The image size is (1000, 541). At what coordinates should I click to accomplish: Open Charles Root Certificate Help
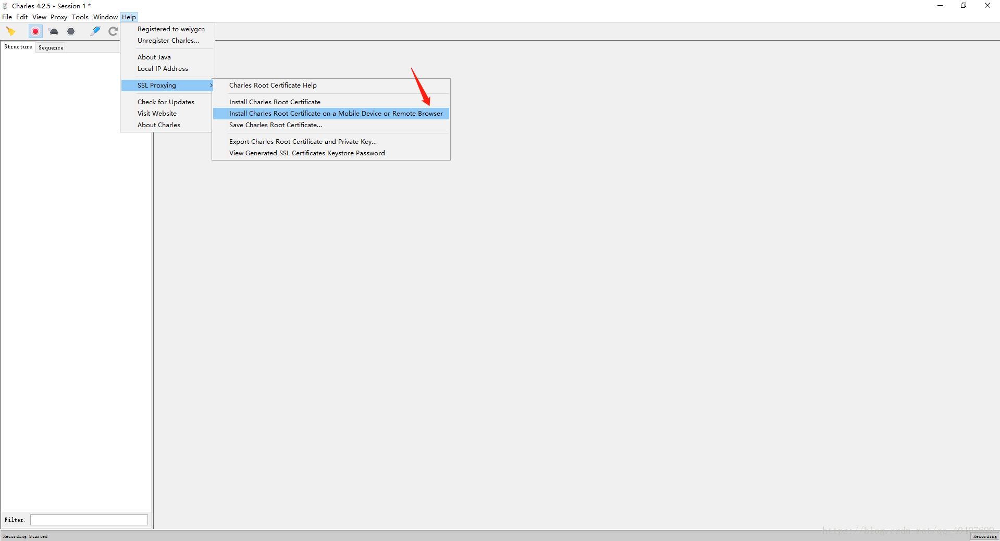coord(331,85)
